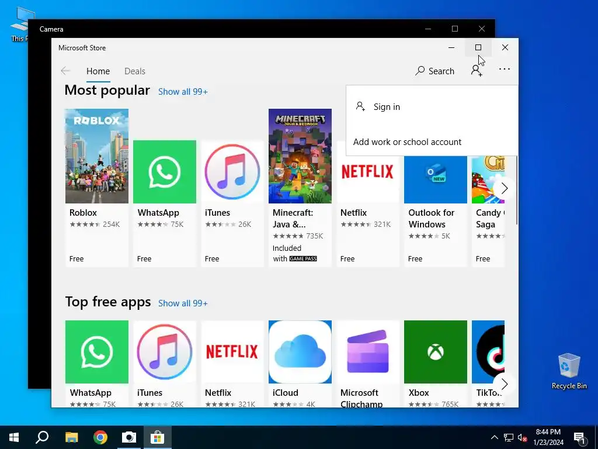Click Microsoft Store taskbar icon
The width and height of the screenshot is (598, 449).
pos(158,437)
